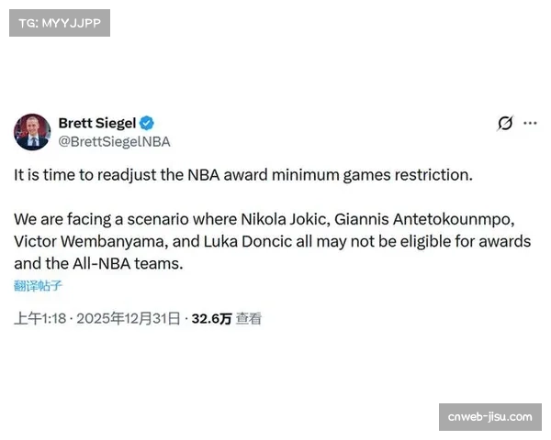Translate the post via 翻译帖子
This screenshot has width=551, height=440.
pyautogui.click(x=38, y=285)
